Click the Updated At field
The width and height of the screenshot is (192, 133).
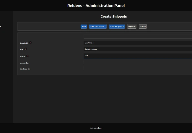click(x=138, y=69)
